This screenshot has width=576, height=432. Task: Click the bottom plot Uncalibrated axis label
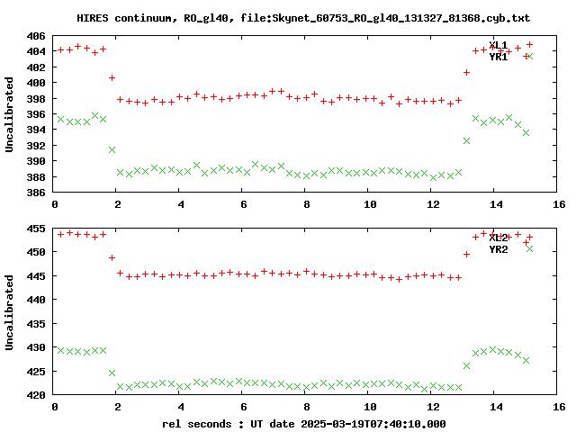pyautogui.click(x=9, y=312)
